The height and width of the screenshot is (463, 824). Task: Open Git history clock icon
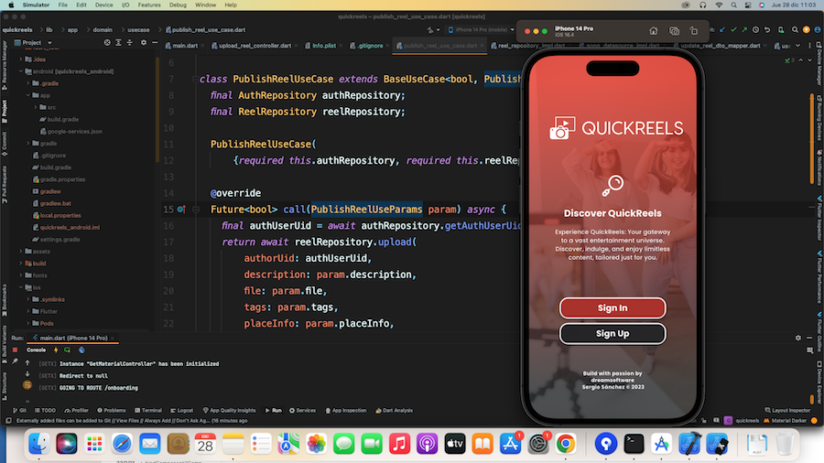pyautogui.click(x=755, y=30)
